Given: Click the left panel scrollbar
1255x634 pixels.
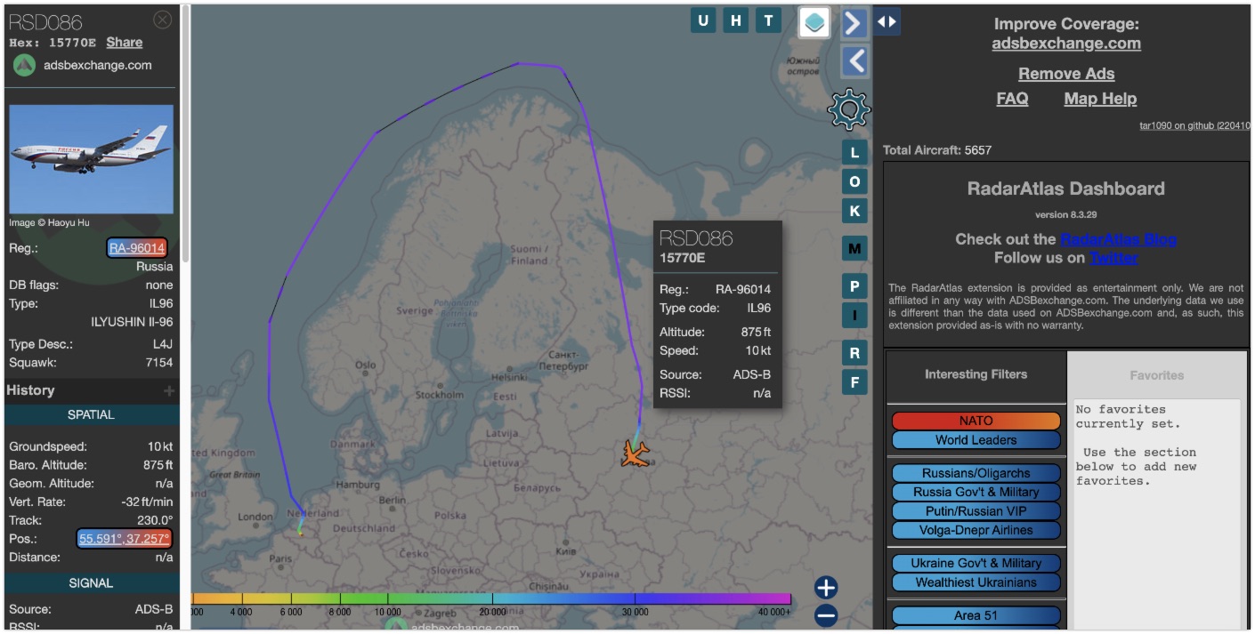Looking at the screenshot, I should (x=185, y=133).
